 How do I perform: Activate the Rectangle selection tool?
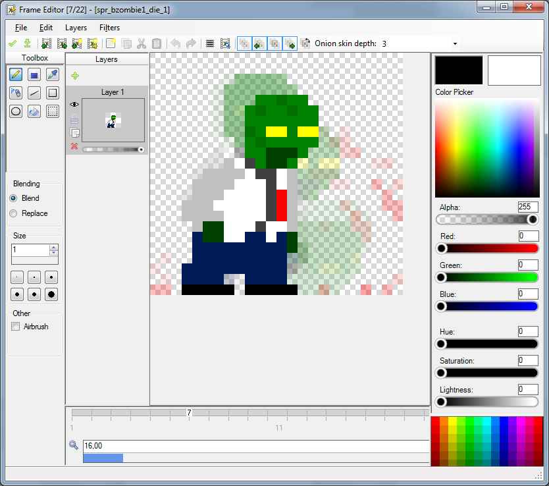click(53, 112)
